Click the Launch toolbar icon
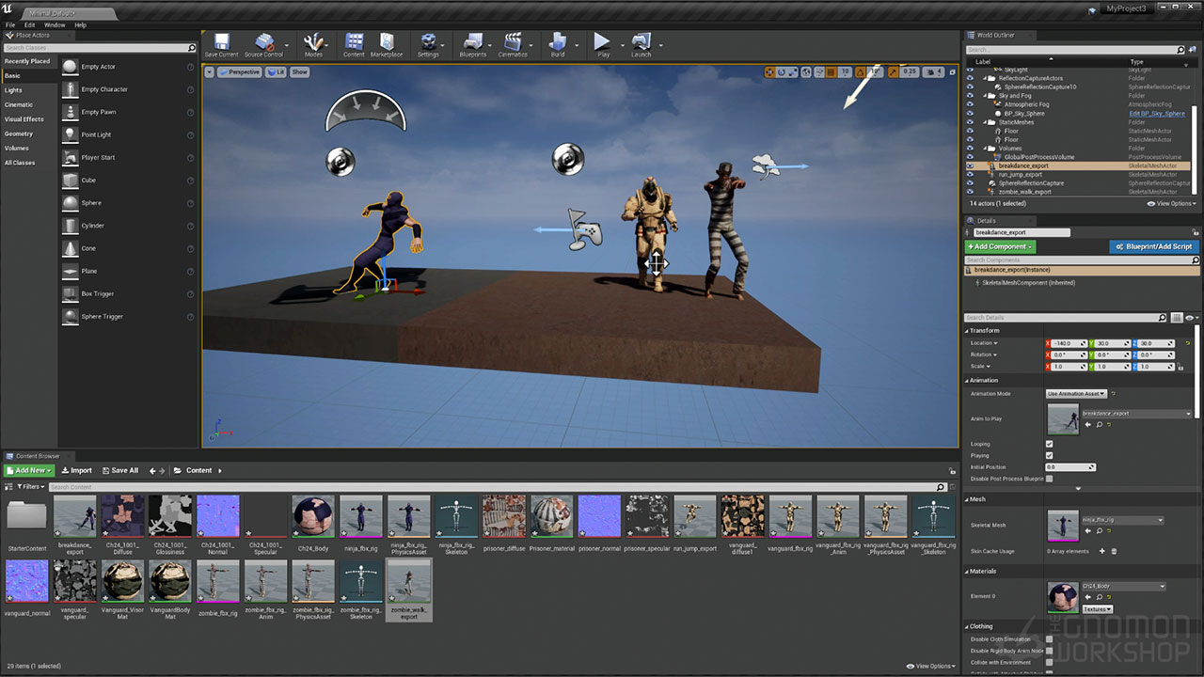This screenshot has height=677, width=1204. (x=641, y=44)
